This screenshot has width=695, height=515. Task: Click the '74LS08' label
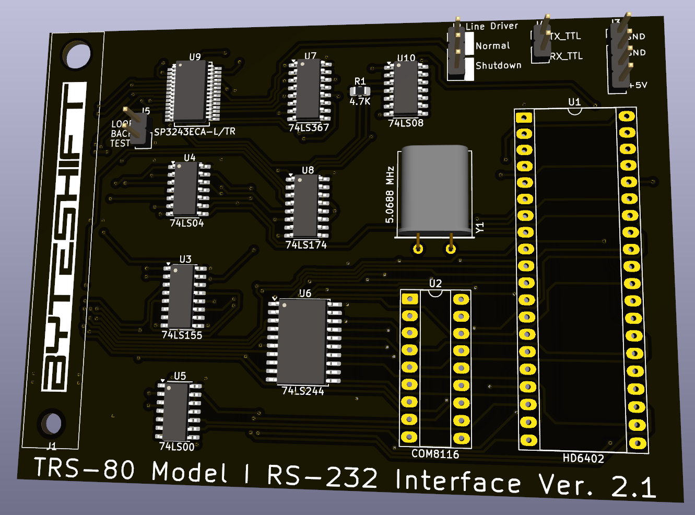point(406,123)
